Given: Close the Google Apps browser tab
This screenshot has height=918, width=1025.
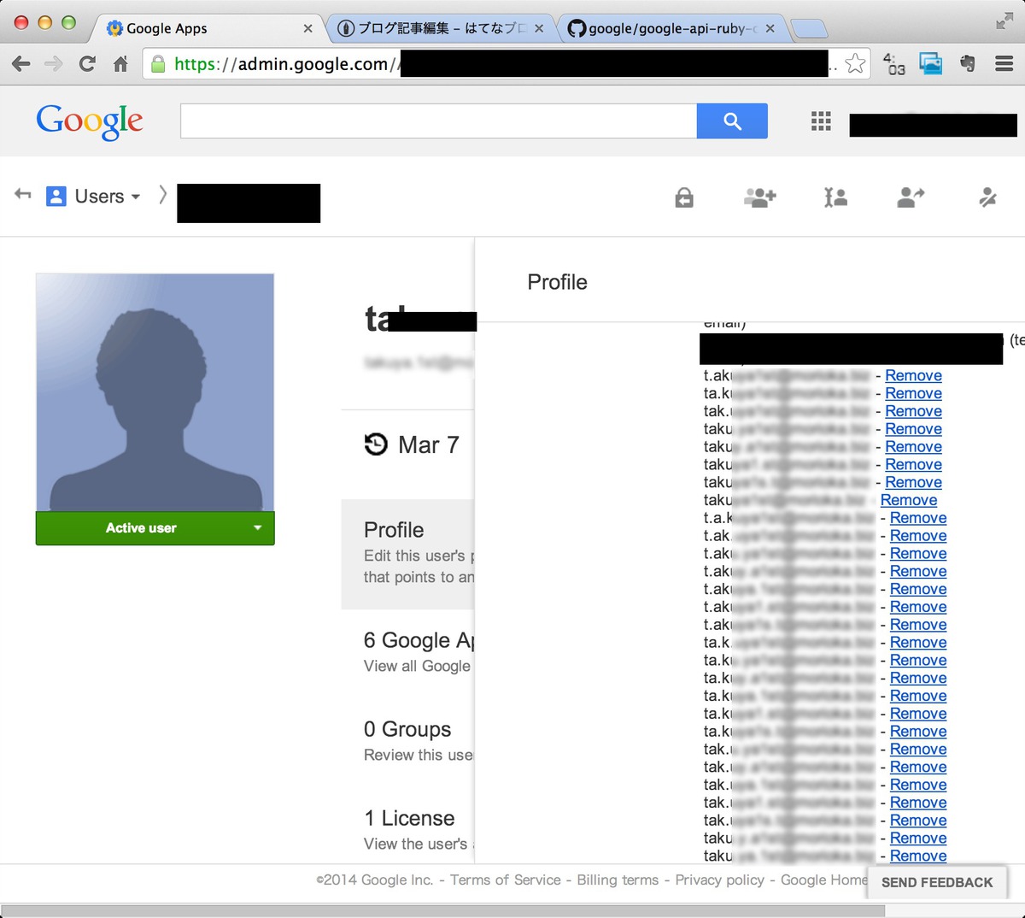Looking at the screenshot, I should pyautogui.click(x=308, y=28).
